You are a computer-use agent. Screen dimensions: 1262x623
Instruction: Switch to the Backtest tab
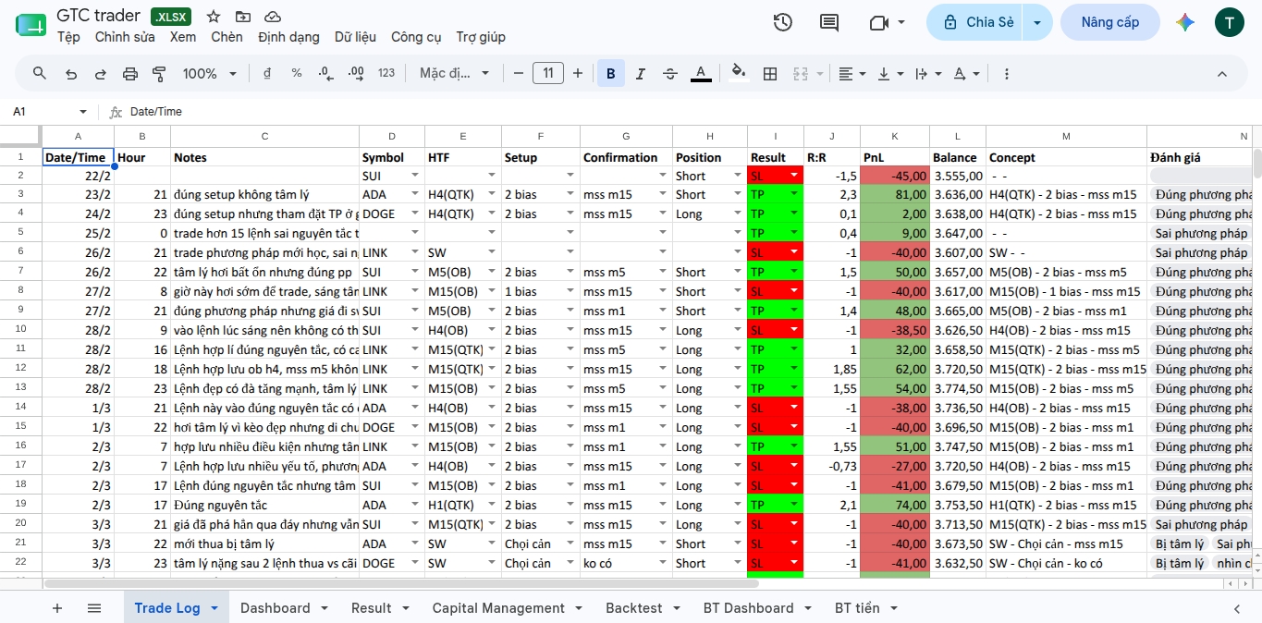coord(634,607)
